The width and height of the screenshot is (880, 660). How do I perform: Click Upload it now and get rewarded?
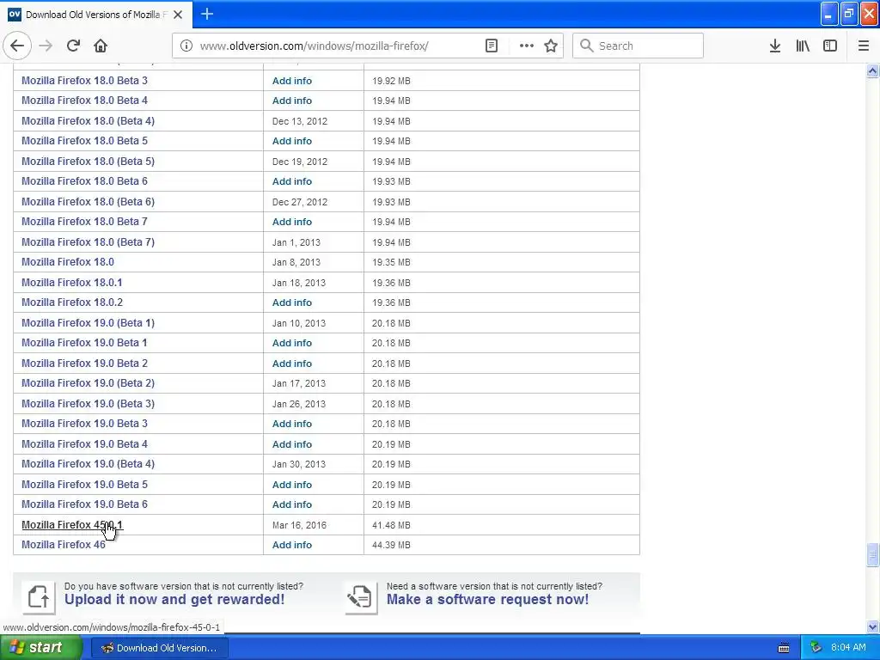[x=174, y=599]
